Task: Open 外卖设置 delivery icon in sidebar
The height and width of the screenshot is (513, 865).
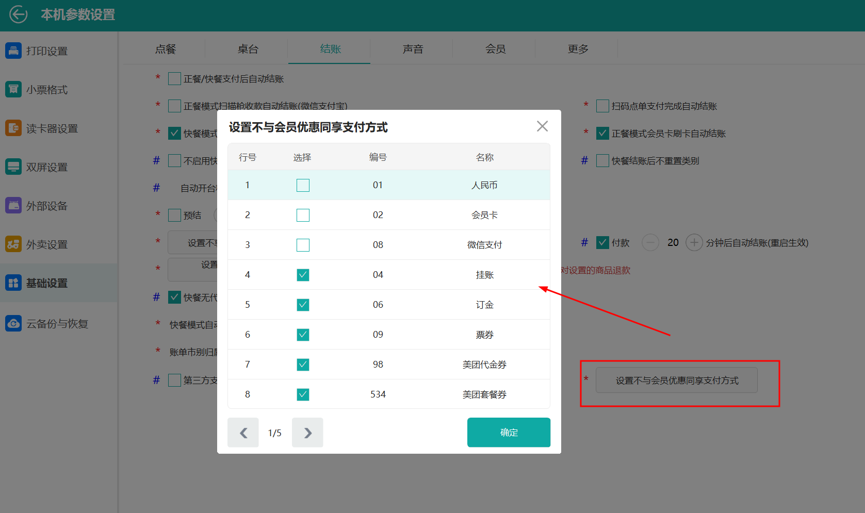Action: [x=13, y=244]
